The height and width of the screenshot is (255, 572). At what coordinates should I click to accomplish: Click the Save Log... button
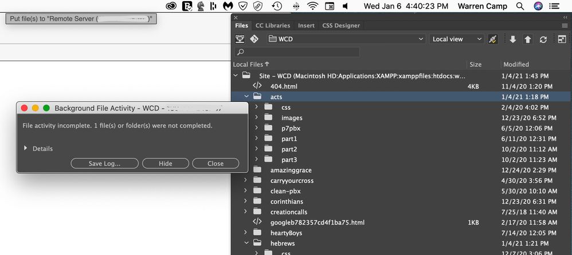click(x=105, y=164)
